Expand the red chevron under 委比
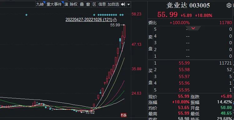 pos(193,28)
